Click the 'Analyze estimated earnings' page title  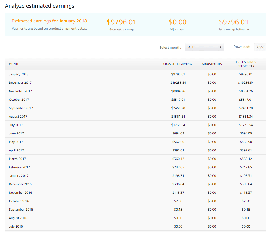[39, 6]
